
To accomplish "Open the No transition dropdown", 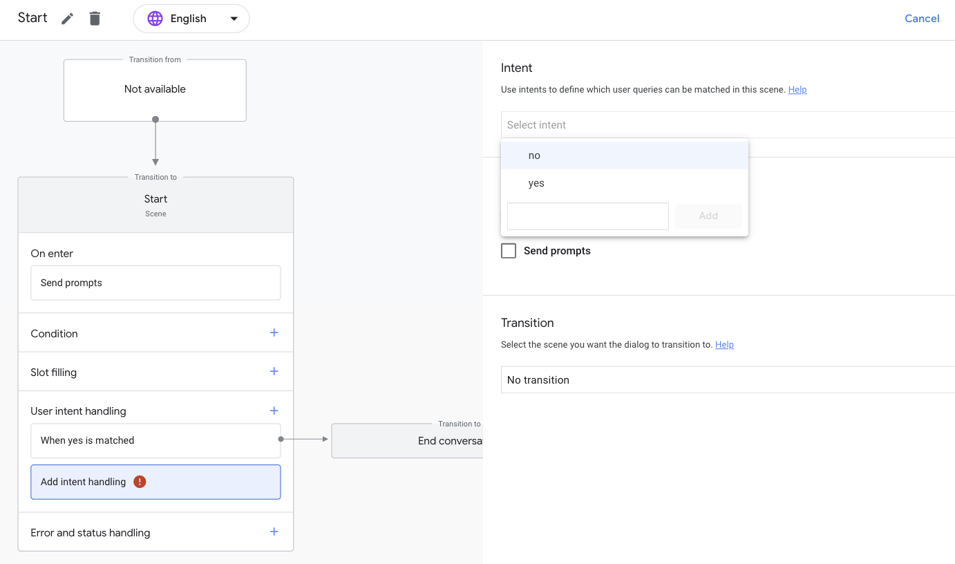I will click(727, 379).
